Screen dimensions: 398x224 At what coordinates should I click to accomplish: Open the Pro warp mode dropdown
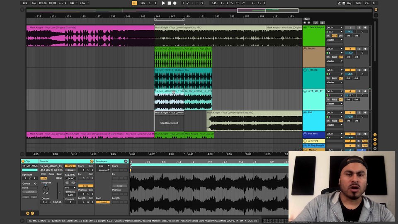coord(70,187)
